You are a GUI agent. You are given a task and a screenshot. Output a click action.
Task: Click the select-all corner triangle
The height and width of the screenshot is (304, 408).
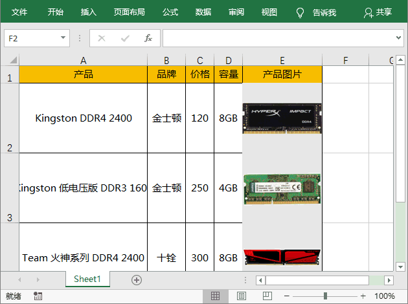click(13, 60)
